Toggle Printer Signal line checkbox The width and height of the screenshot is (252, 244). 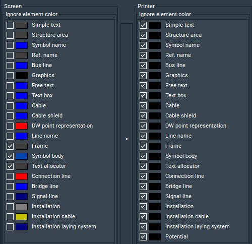coord(143,197)
